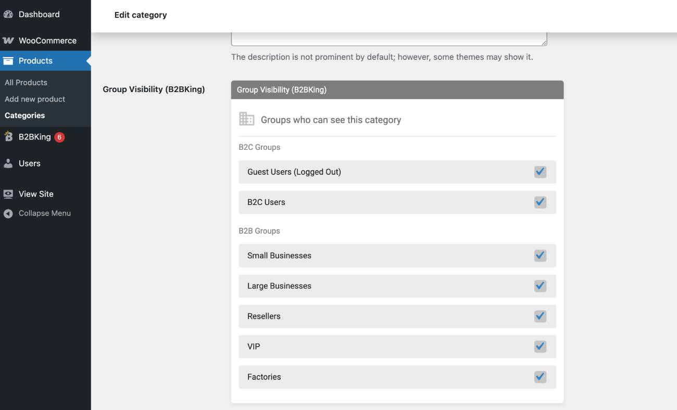Click the Collapse Menu arrow icon
677x410 pixels.
click(8, 213)
